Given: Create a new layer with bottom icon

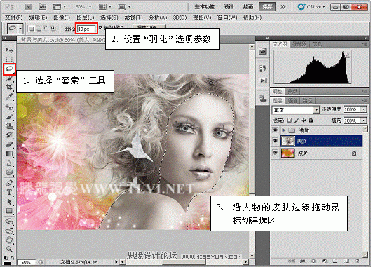Looking at the screenshot, I should tap(346, 261).
